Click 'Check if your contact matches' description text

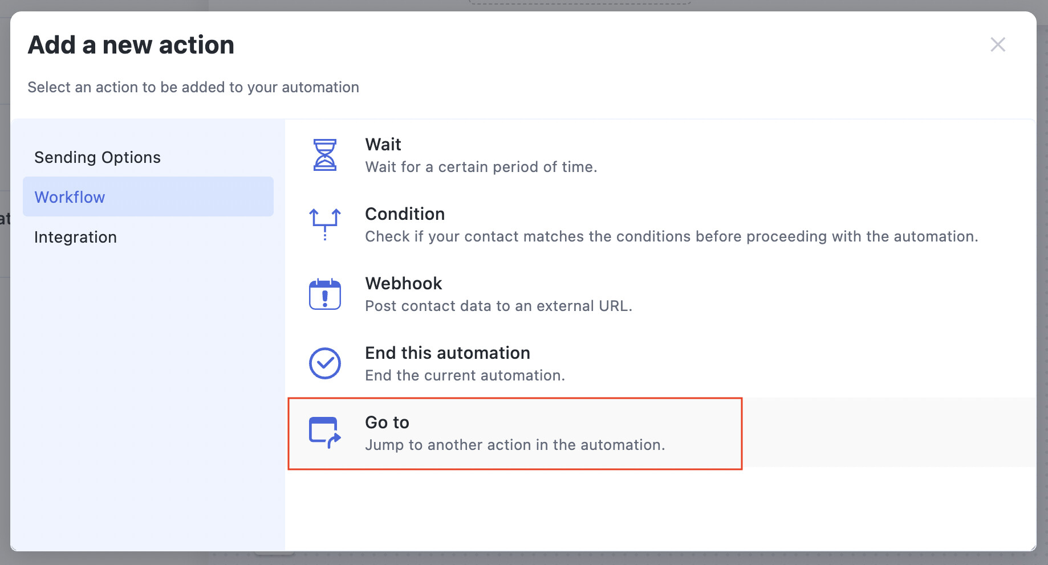click(672, 236)
